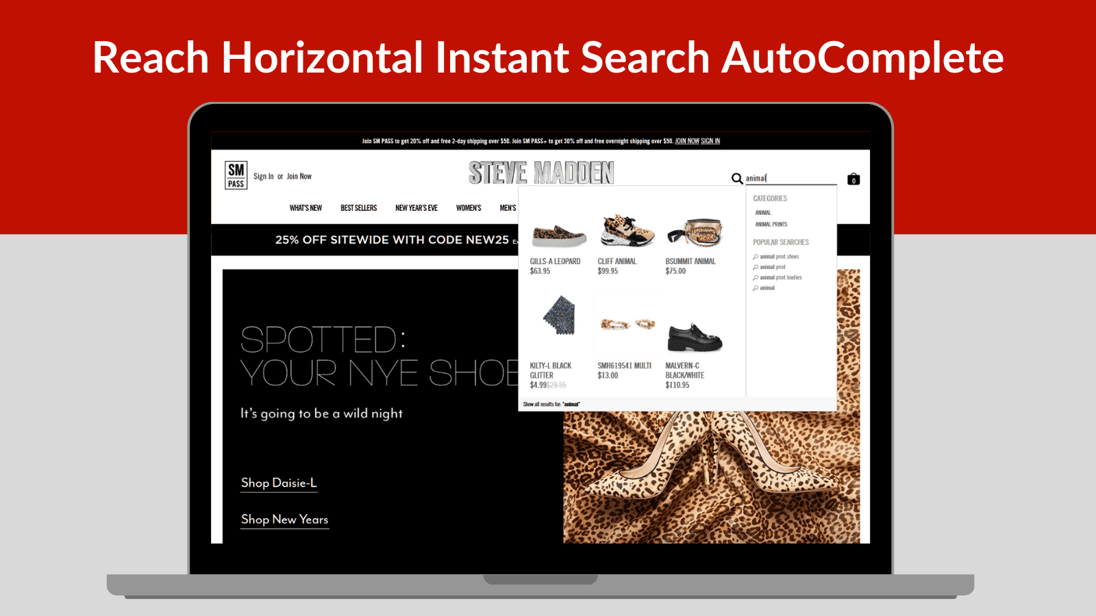Open the shopping bag icon
Screen dimensions: 1096x616
tap(853, 179)
